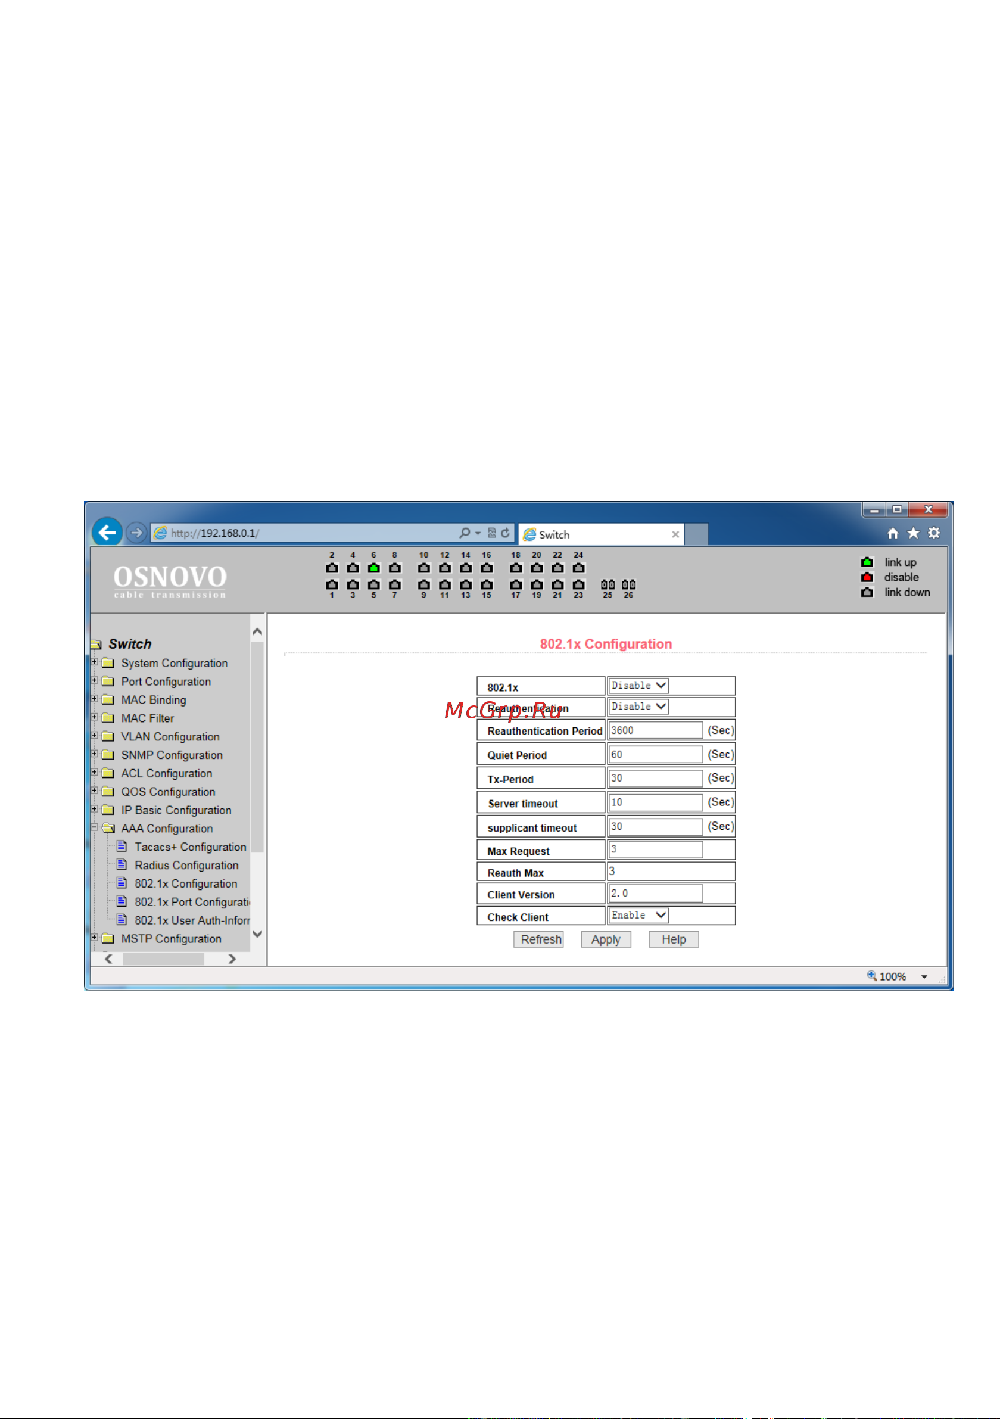
Task: Open the 802.1x Disable dropdown
Action: click(x=638, y=686)
